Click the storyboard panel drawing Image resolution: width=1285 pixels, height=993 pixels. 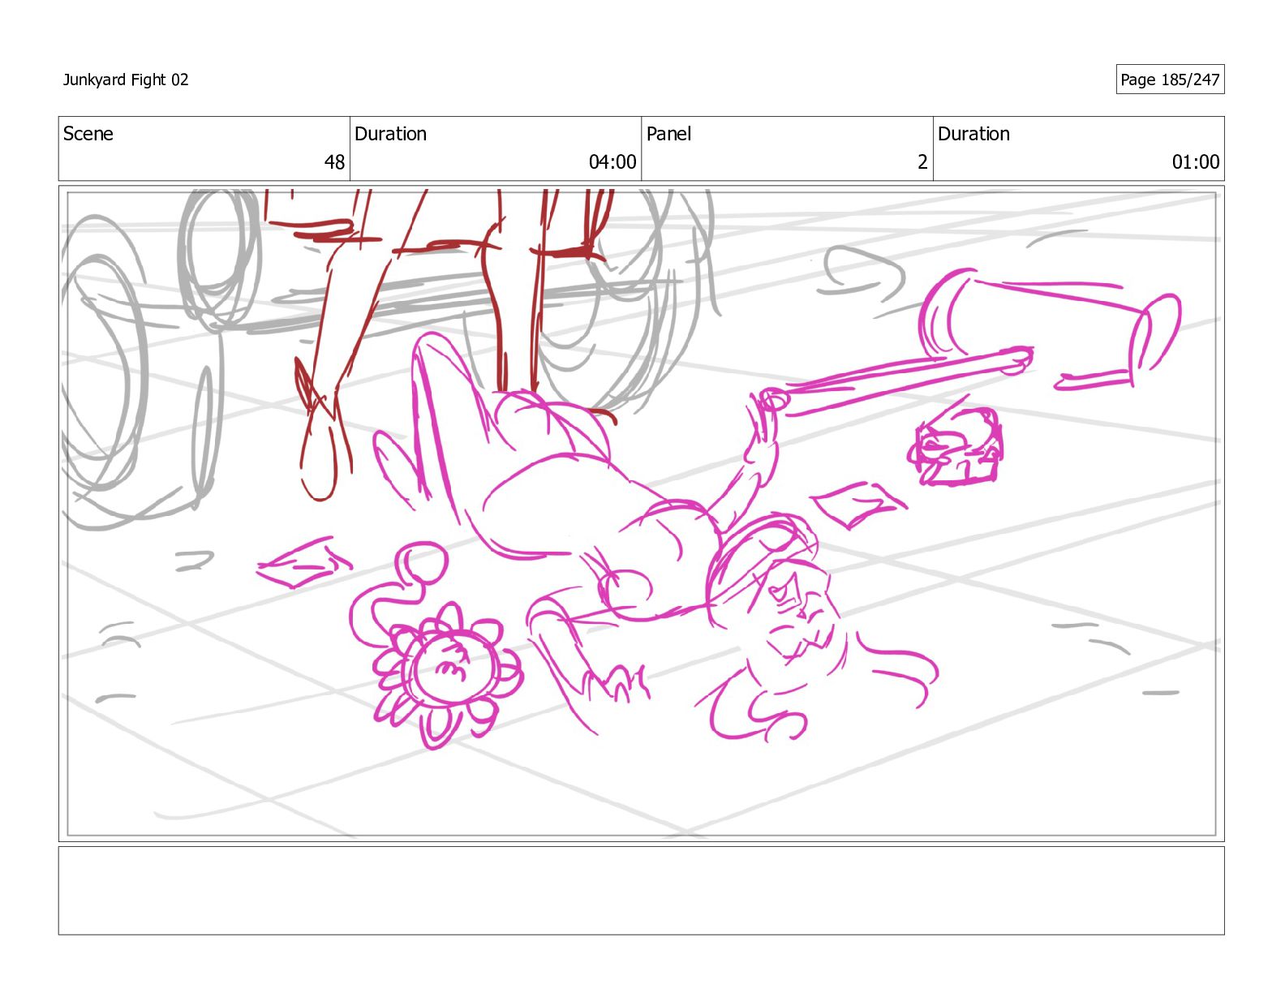tap(641, 514)
